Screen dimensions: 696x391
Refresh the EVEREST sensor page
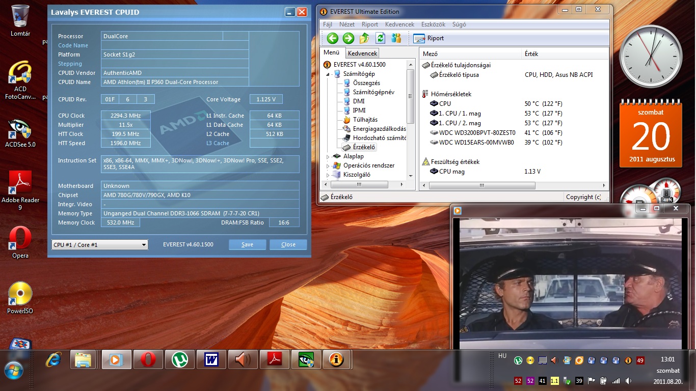click(x=380, y=38)
